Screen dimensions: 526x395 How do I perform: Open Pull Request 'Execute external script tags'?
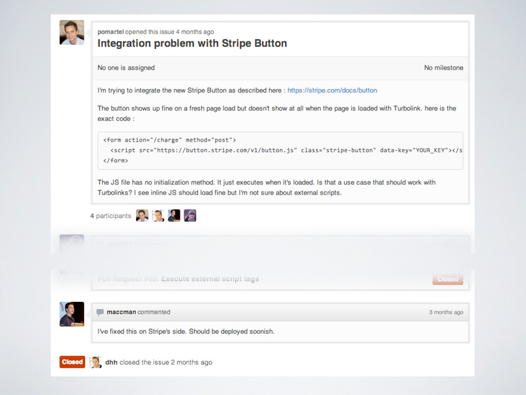(178, 279)
